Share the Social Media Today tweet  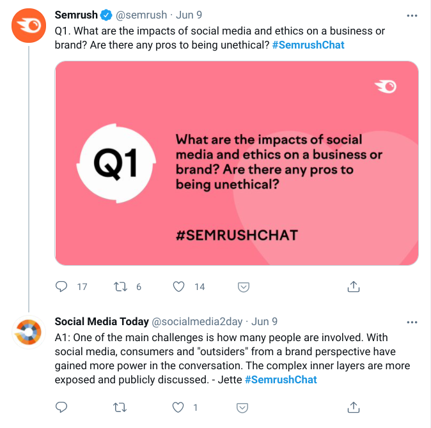click(353, 407)
